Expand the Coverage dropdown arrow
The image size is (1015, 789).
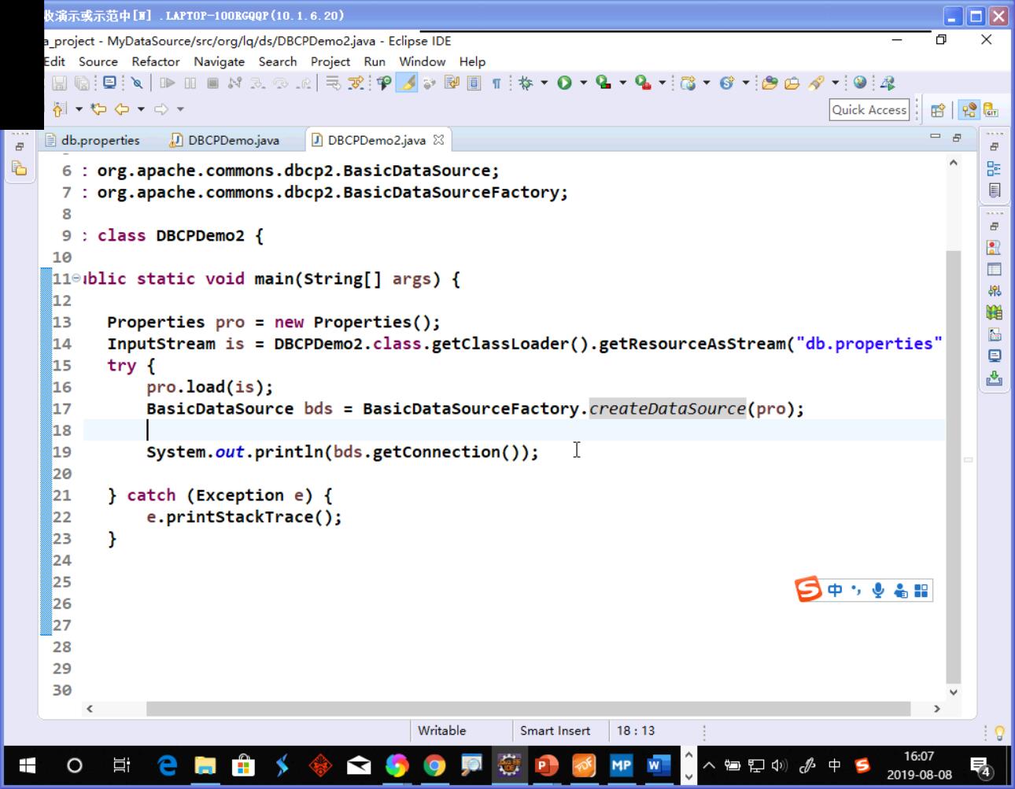[622, 83]
